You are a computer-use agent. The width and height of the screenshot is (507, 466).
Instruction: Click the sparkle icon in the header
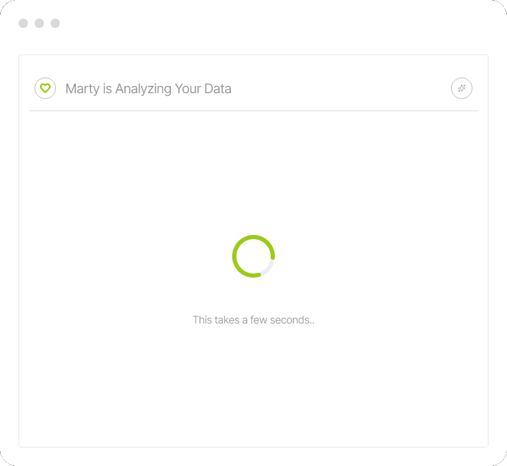click(x=462, y=88)
